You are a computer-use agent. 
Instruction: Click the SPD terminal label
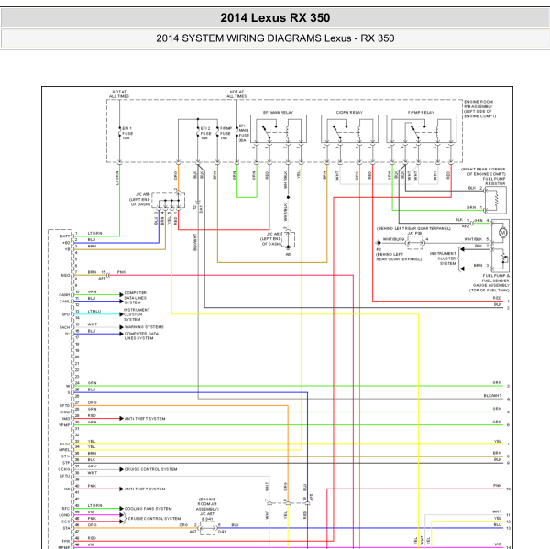(x=66, y=314)
